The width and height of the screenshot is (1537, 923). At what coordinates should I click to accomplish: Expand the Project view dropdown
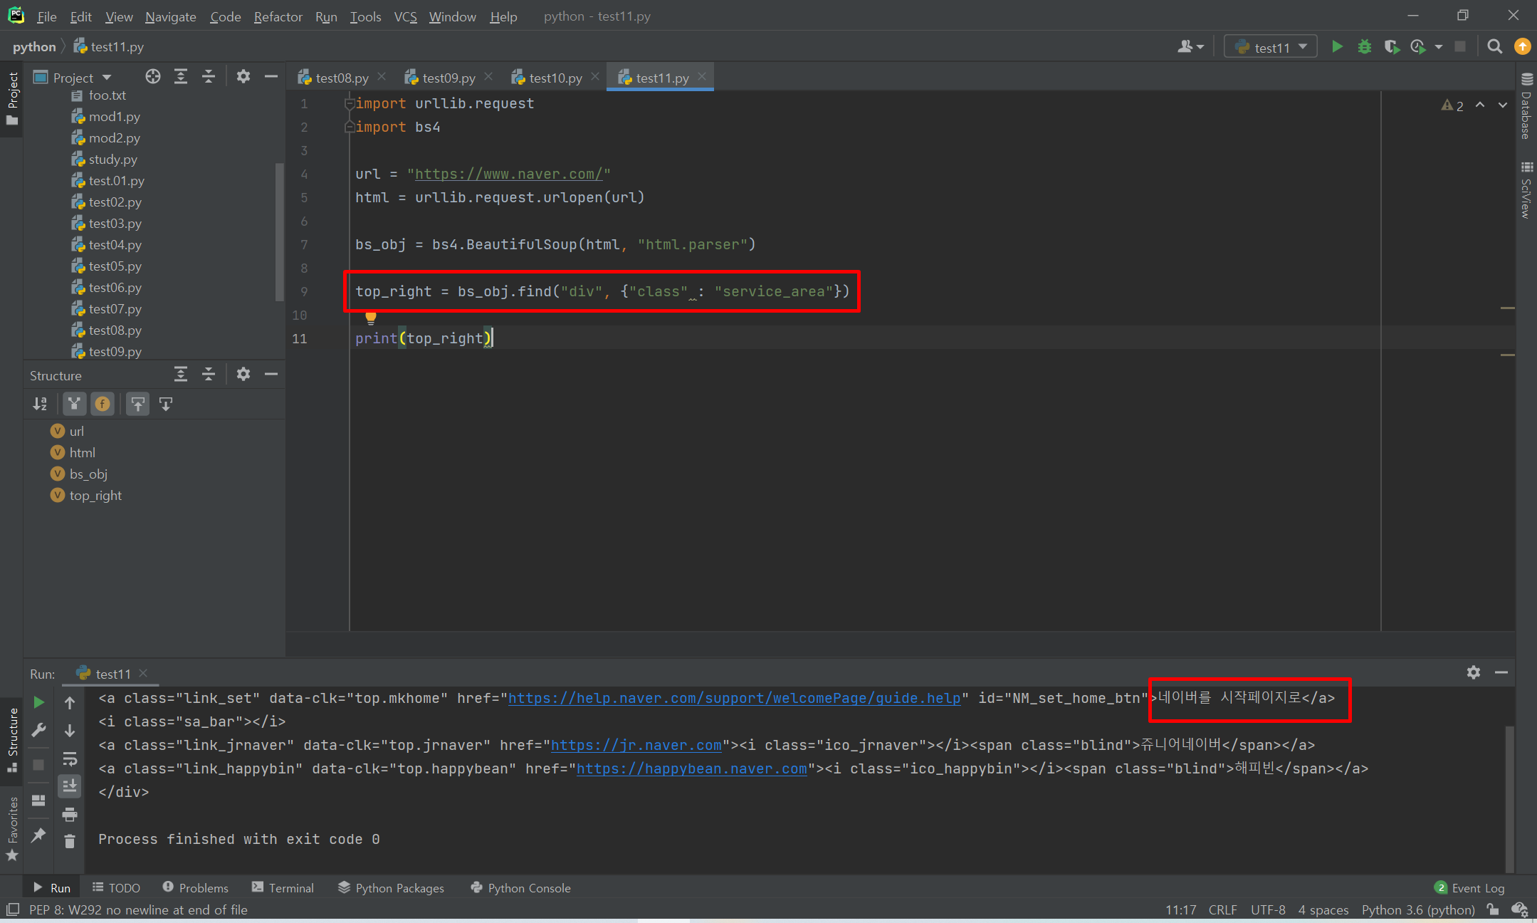[x=107, y=78]
